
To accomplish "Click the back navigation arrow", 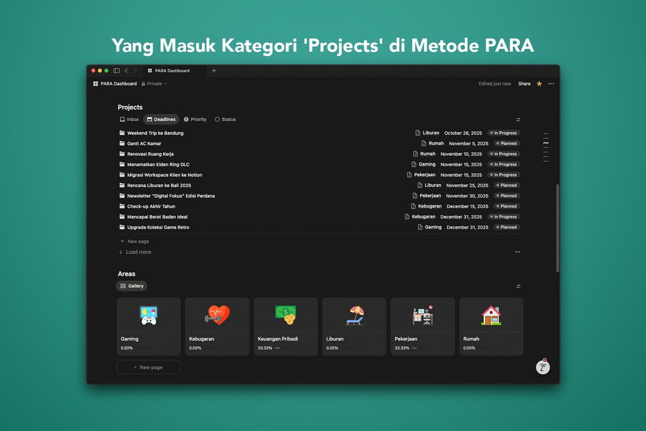I will [x=126, y=71].
